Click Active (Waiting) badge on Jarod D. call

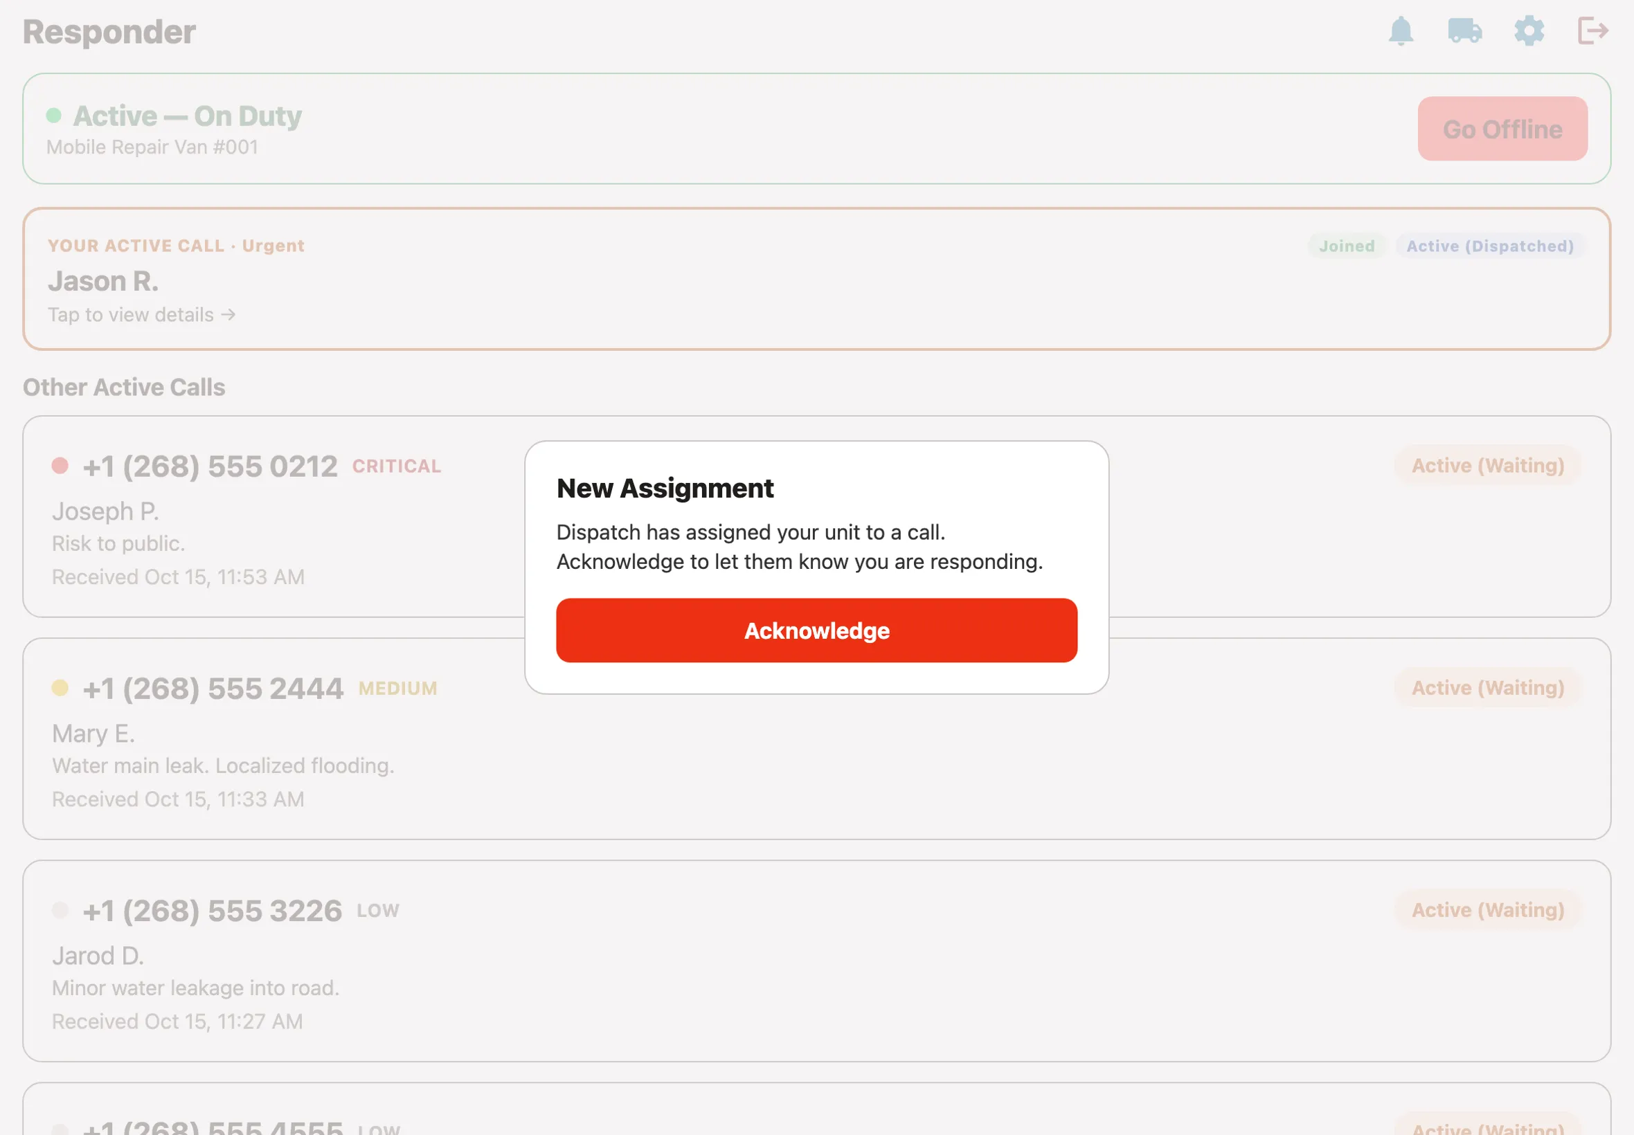(x=1487, y=910)
